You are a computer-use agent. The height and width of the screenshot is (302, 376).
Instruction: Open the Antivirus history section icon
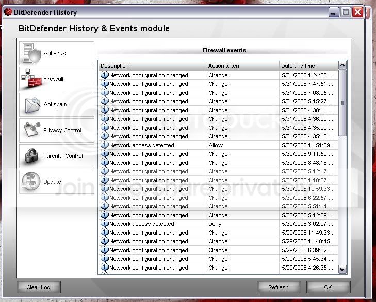(31, 53)
